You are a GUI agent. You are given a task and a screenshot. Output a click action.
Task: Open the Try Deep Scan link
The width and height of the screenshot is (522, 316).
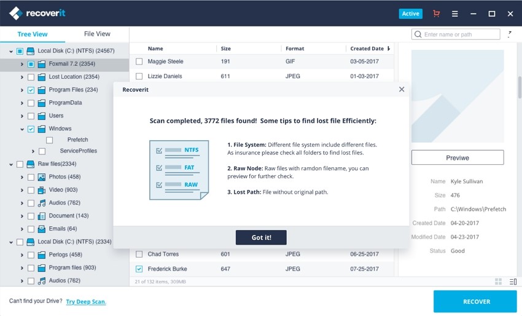(86, 301)
